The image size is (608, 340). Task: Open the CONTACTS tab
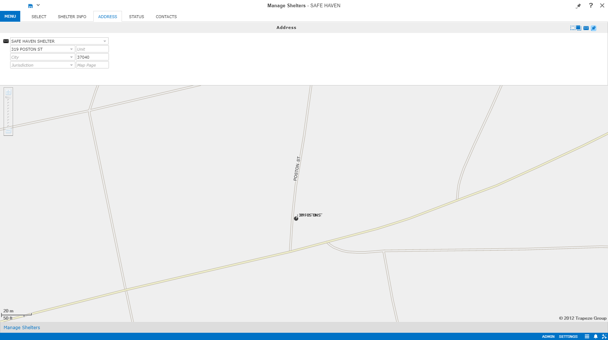click(166, 17)
